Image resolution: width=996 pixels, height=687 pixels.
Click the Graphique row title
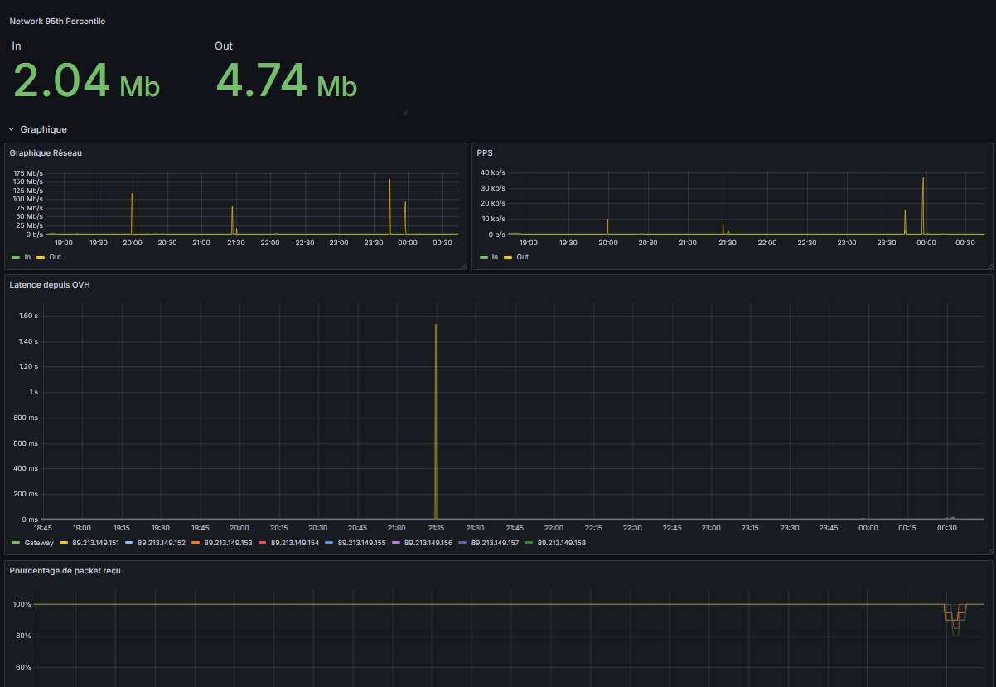click(x=43, y=129)
